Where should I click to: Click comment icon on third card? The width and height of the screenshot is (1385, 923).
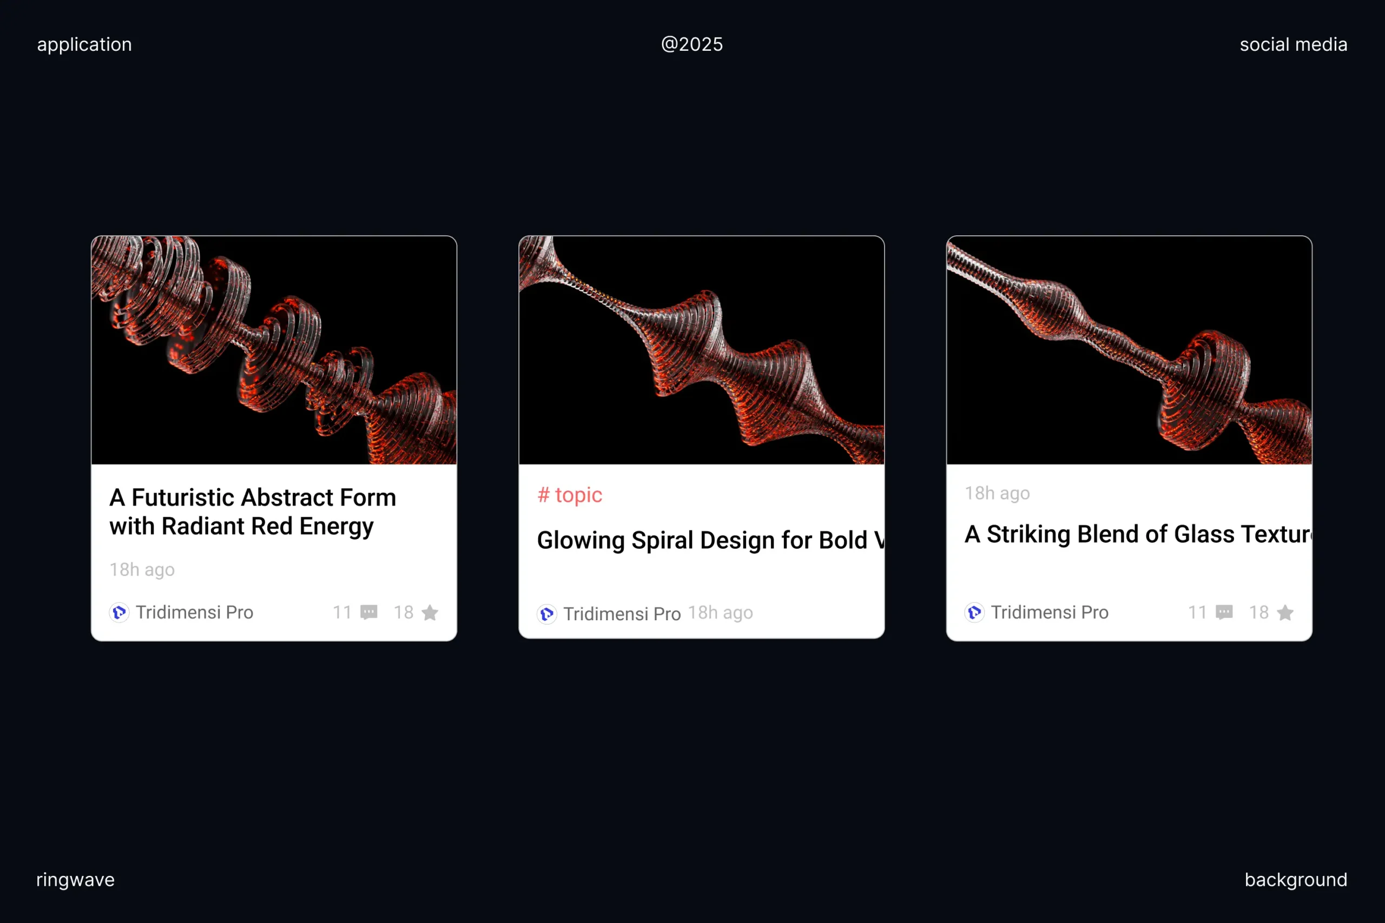(1224, 612)
